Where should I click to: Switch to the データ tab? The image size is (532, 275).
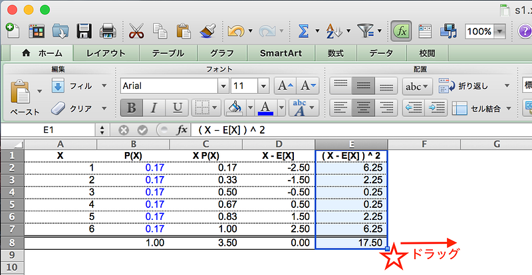381,53
